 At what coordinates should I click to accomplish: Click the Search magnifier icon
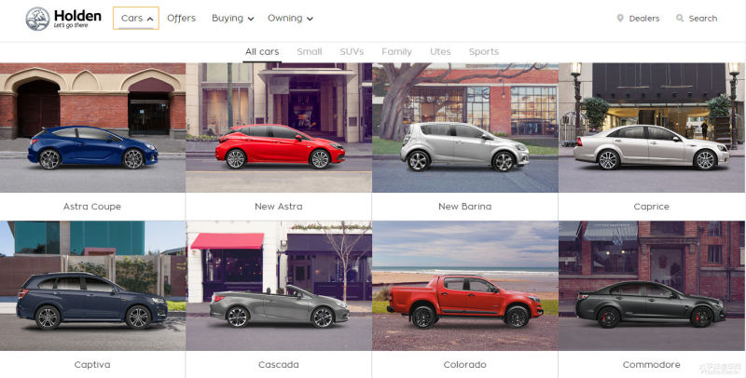[681, 19]
